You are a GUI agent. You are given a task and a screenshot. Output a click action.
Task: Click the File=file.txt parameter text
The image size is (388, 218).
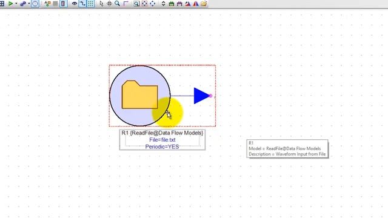tap(162, 140)
